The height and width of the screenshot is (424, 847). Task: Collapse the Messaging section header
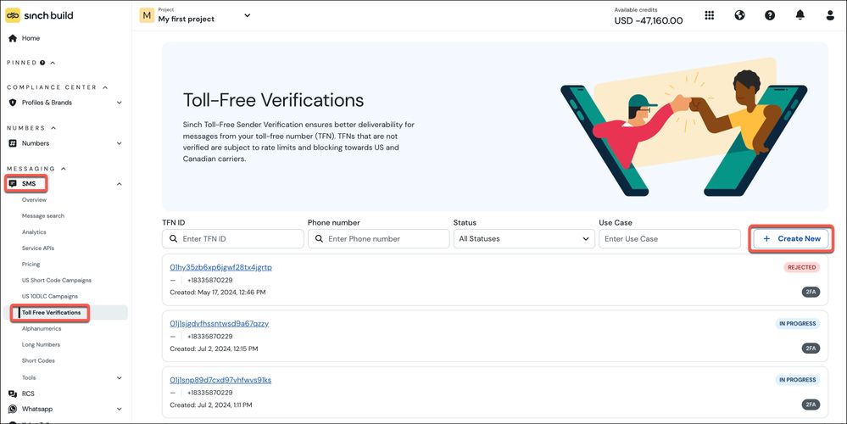coord(64,169)
